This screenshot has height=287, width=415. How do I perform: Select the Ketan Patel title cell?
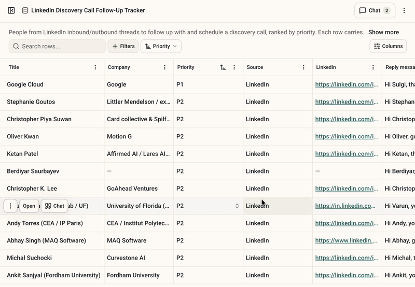click(52, 154)
